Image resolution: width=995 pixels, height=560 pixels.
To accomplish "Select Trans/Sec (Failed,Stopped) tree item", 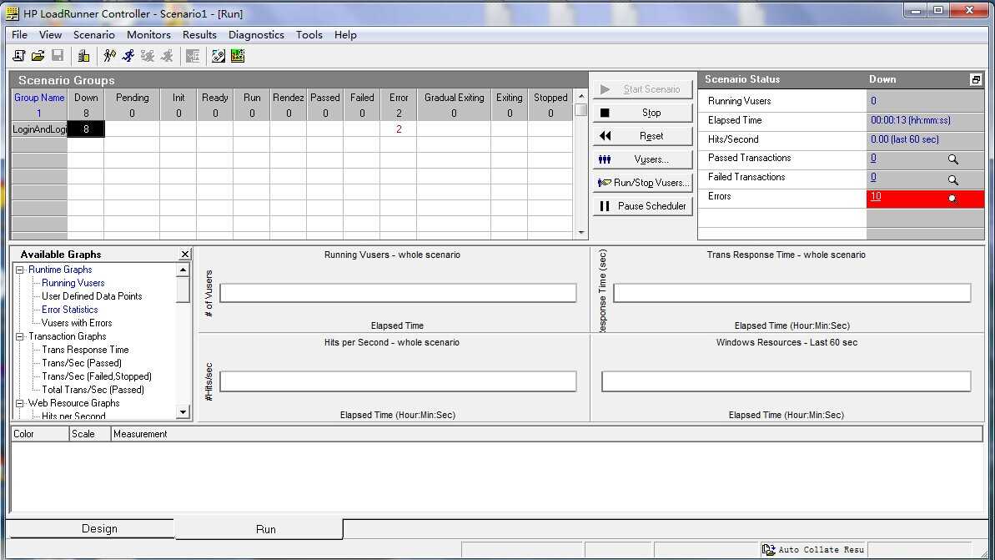I will point(97,376).
